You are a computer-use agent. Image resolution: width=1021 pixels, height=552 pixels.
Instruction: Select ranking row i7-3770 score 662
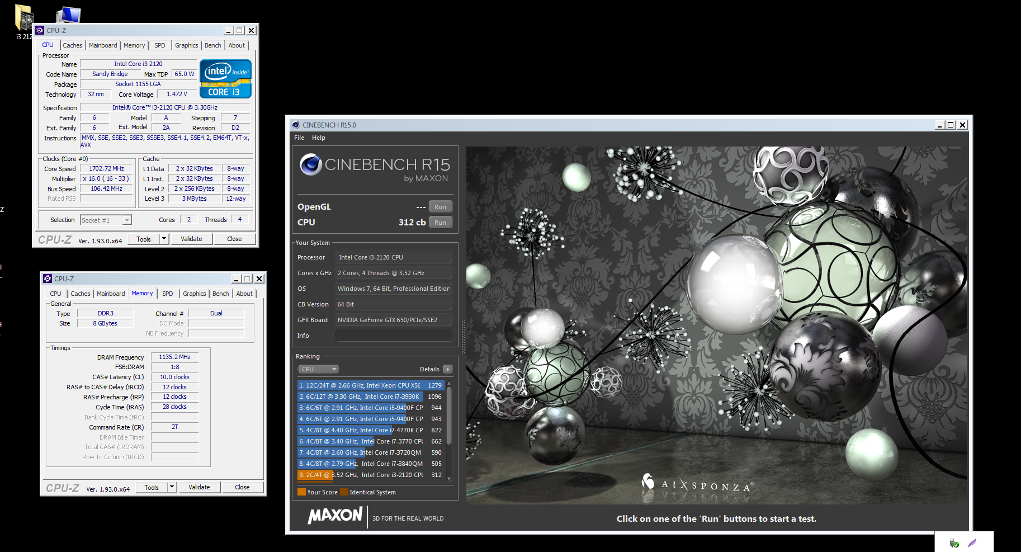(371, 441)
